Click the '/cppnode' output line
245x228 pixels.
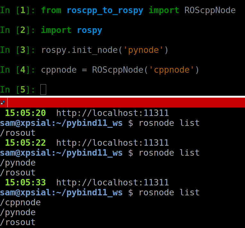coord(20,203)
